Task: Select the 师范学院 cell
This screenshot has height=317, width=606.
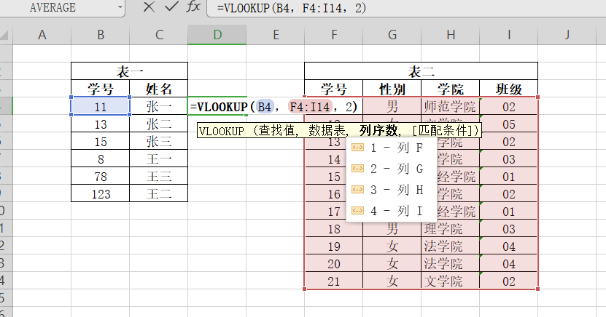Action: pos(451,106)
